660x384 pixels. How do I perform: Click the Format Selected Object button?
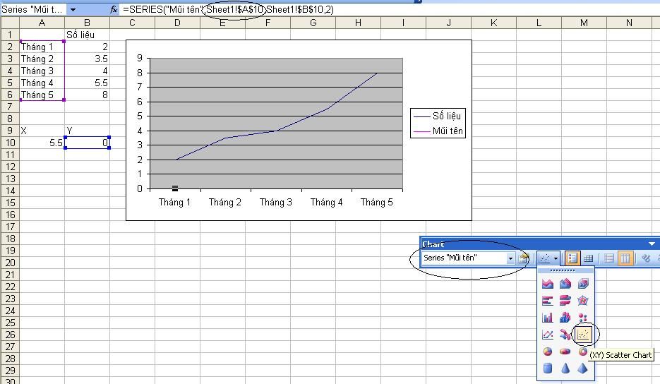tap(524, 258)
